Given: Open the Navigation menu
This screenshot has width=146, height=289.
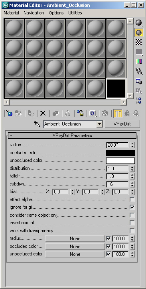Looking at the screenshot, I should coord(34,13).
